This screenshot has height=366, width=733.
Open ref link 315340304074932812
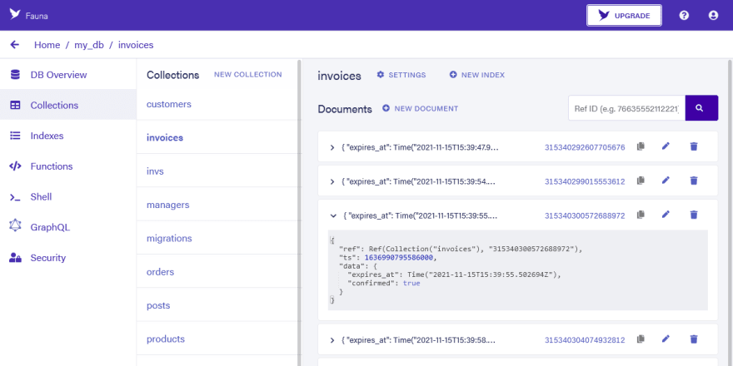pyautogui.click(x=585, y=340)
